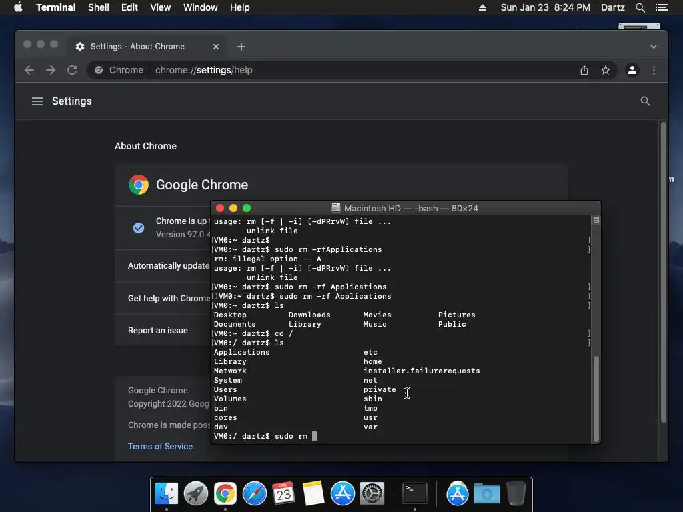The width and height of the screenshot is (683, 512).
Task: Click the Terminal split pane icon
Action: 596,220
